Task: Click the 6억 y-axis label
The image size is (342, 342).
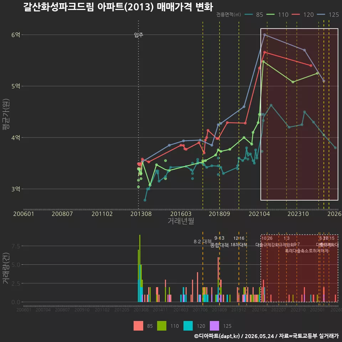Action: 16,35
